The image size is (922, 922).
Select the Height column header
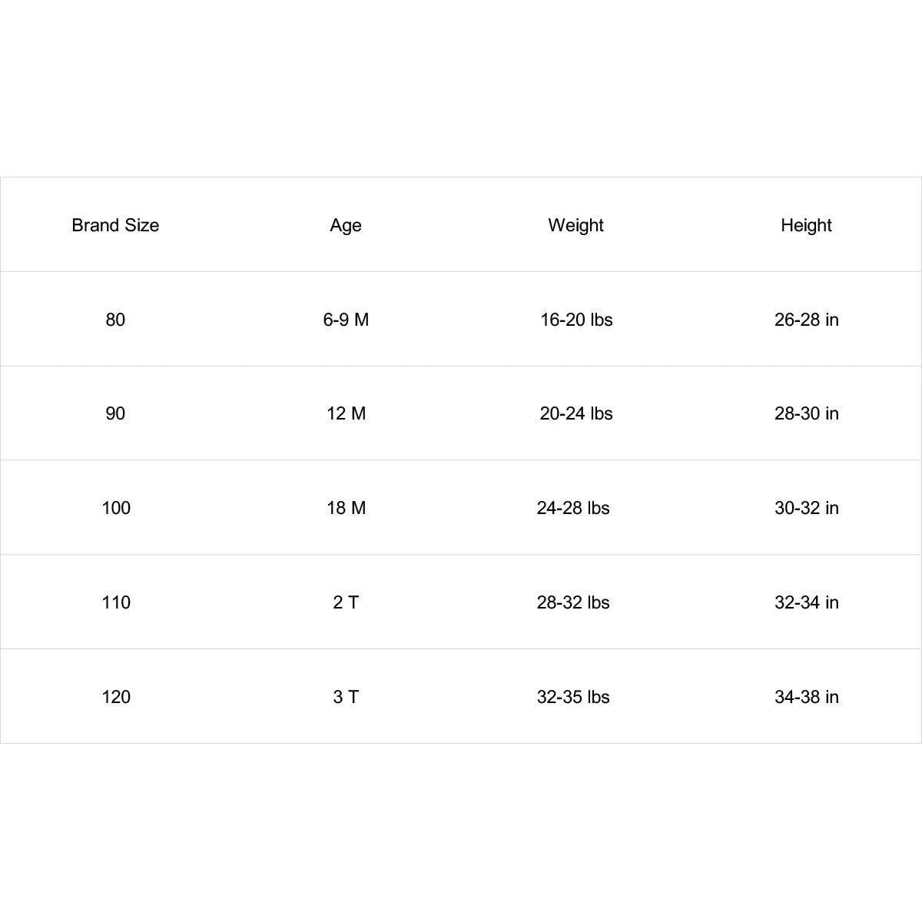[806, 225]
